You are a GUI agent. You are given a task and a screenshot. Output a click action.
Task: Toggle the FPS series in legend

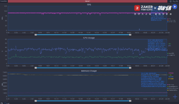[x=169, y=19]
